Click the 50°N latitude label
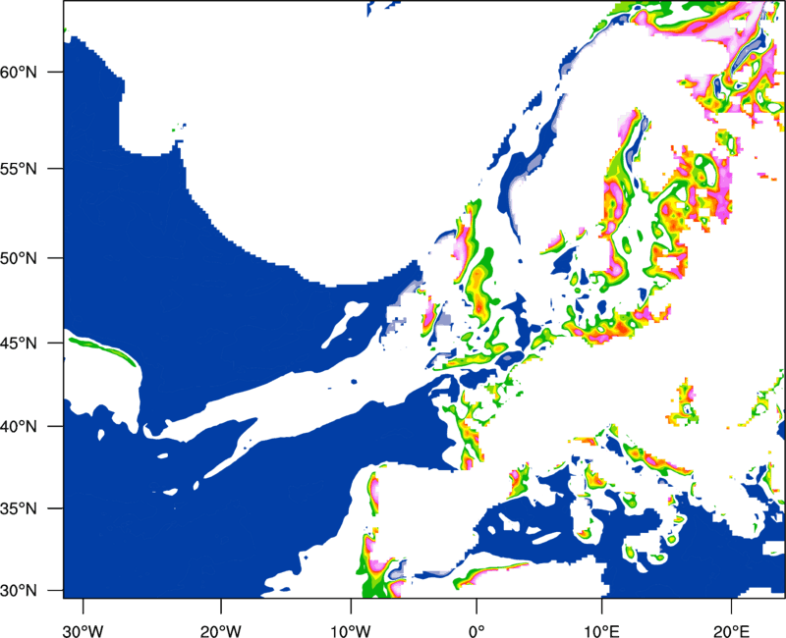The width and height of the screenshot is (786, 638). pos(19,258)
